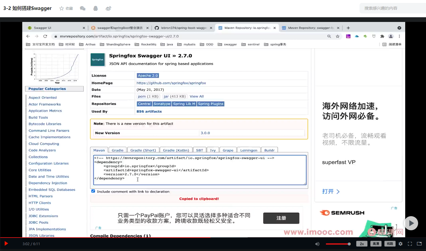
Task: Click the 收藏 star icon
Action: pyautogui.click(x=61, y=8)
